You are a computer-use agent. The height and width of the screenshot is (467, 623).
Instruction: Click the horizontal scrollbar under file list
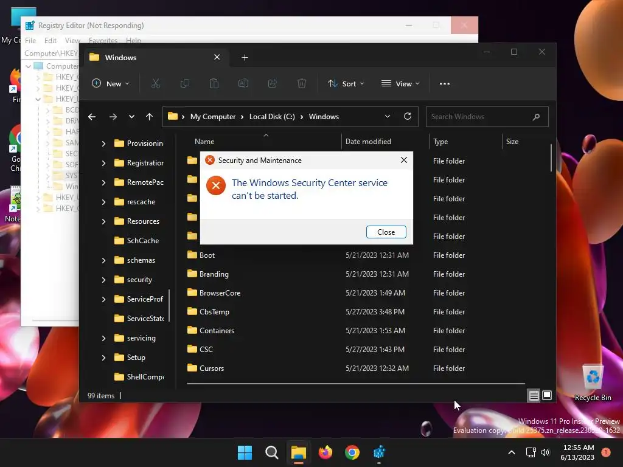(355, 384)
